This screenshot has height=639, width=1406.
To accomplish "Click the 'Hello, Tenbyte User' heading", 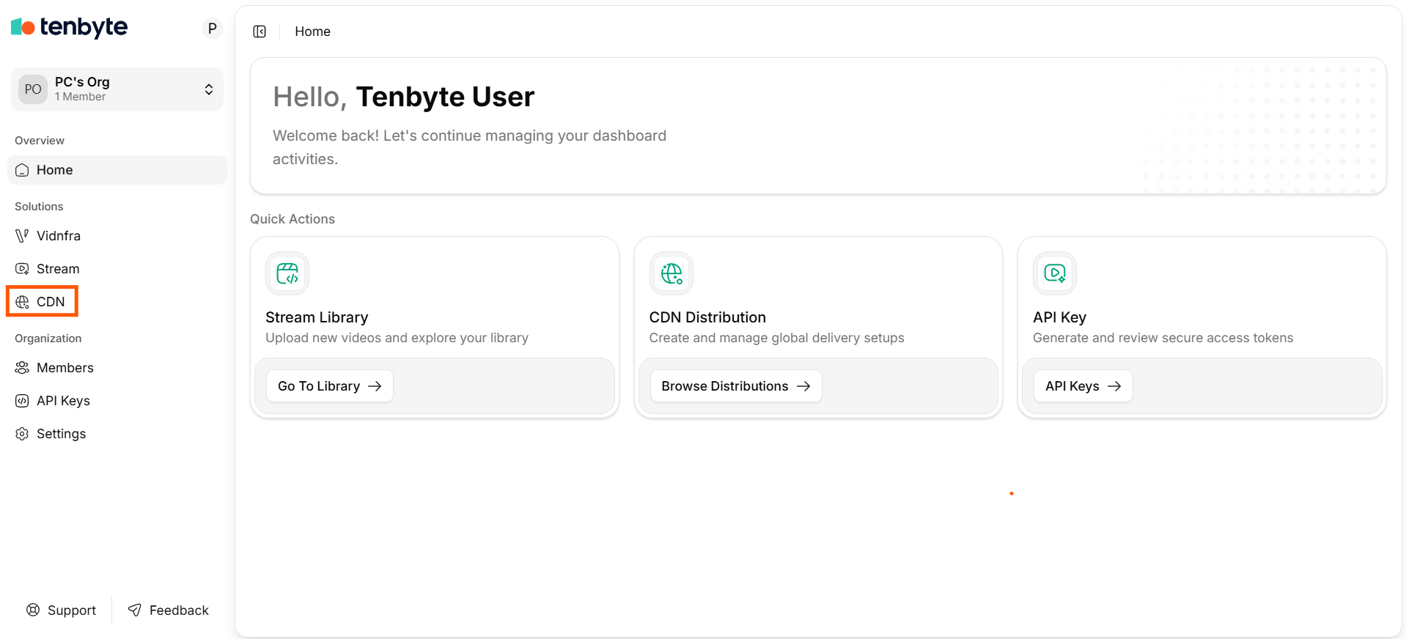I will click(404, 97).
